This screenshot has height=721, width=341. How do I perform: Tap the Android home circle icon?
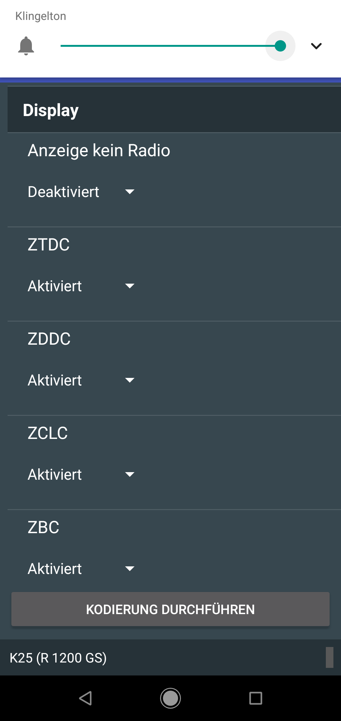pos(170,698)
